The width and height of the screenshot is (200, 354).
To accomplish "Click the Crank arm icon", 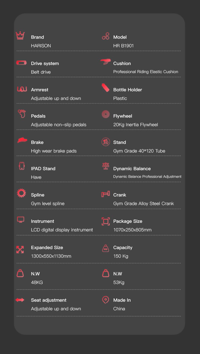I will tap(106, 194).
